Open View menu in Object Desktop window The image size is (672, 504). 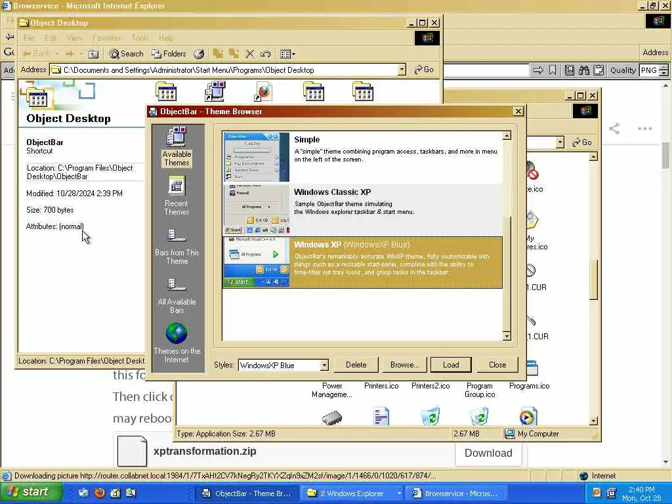(x=74, y=38)
